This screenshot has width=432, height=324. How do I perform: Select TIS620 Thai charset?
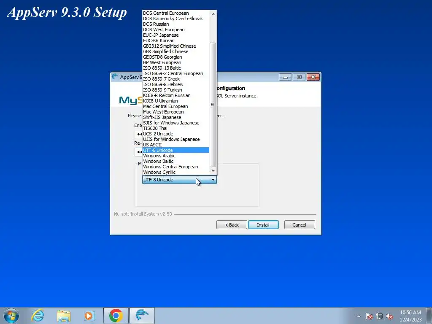point(176,128)
